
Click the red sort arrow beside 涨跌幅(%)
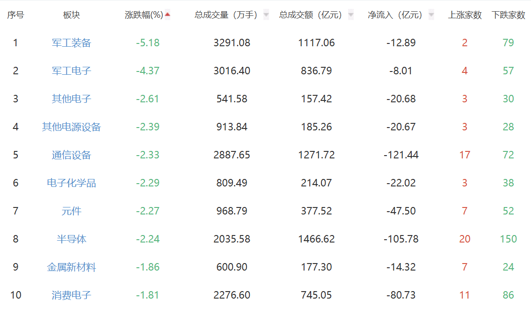(167, 14)
